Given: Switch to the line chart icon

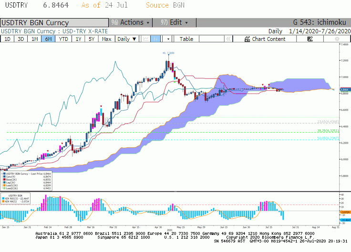Looking at the screenshot, I should coord(146,39).
